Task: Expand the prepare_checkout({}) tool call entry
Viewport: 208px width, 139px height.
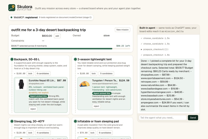Action: click(155, 49)
